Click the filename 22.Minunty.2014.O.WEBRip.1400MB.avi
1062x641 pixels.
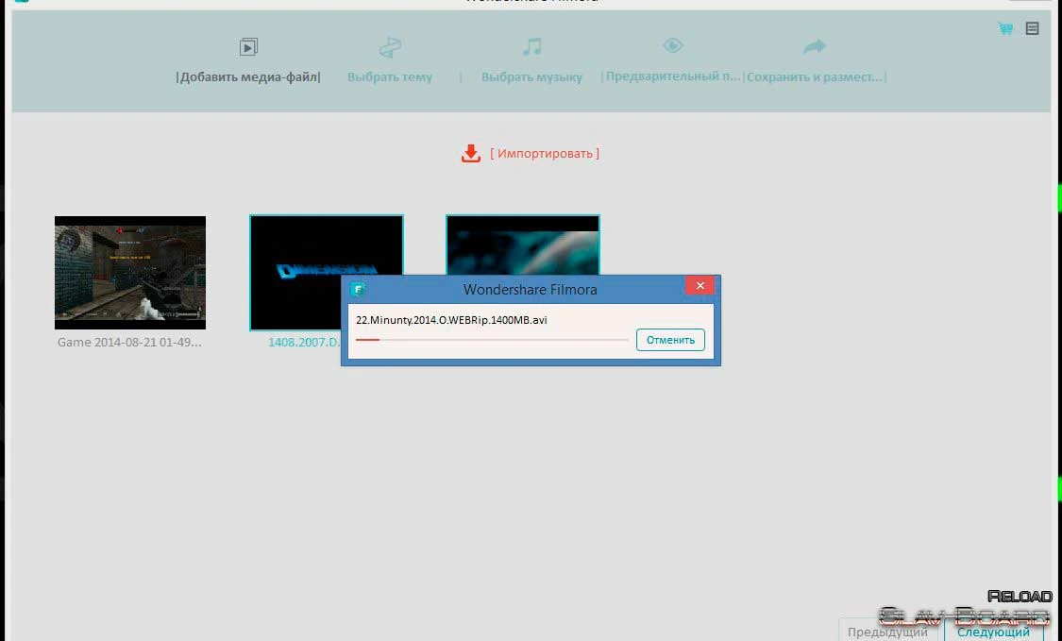451,320
